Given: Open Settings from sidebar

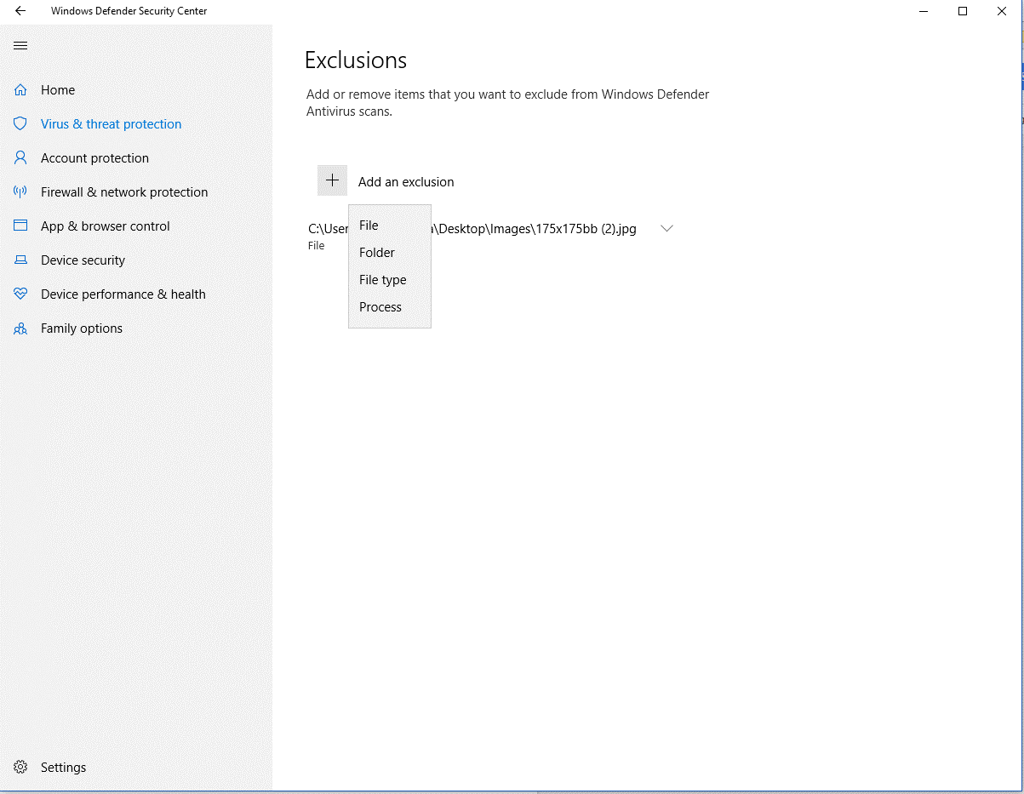Looking at the screenshot, I should 63,767.
